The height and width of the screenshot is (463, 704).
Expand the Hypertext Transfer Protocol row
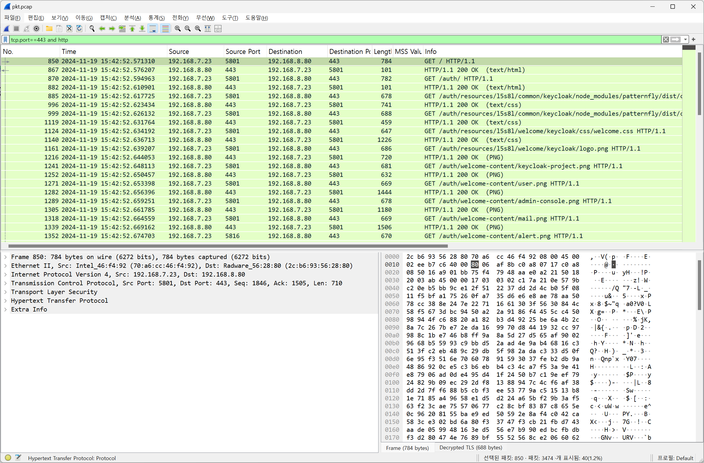pos(5,301)
